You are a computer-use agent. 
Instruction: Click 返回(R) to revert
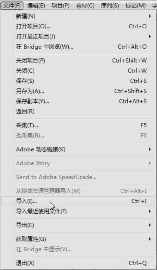(25, 112)
